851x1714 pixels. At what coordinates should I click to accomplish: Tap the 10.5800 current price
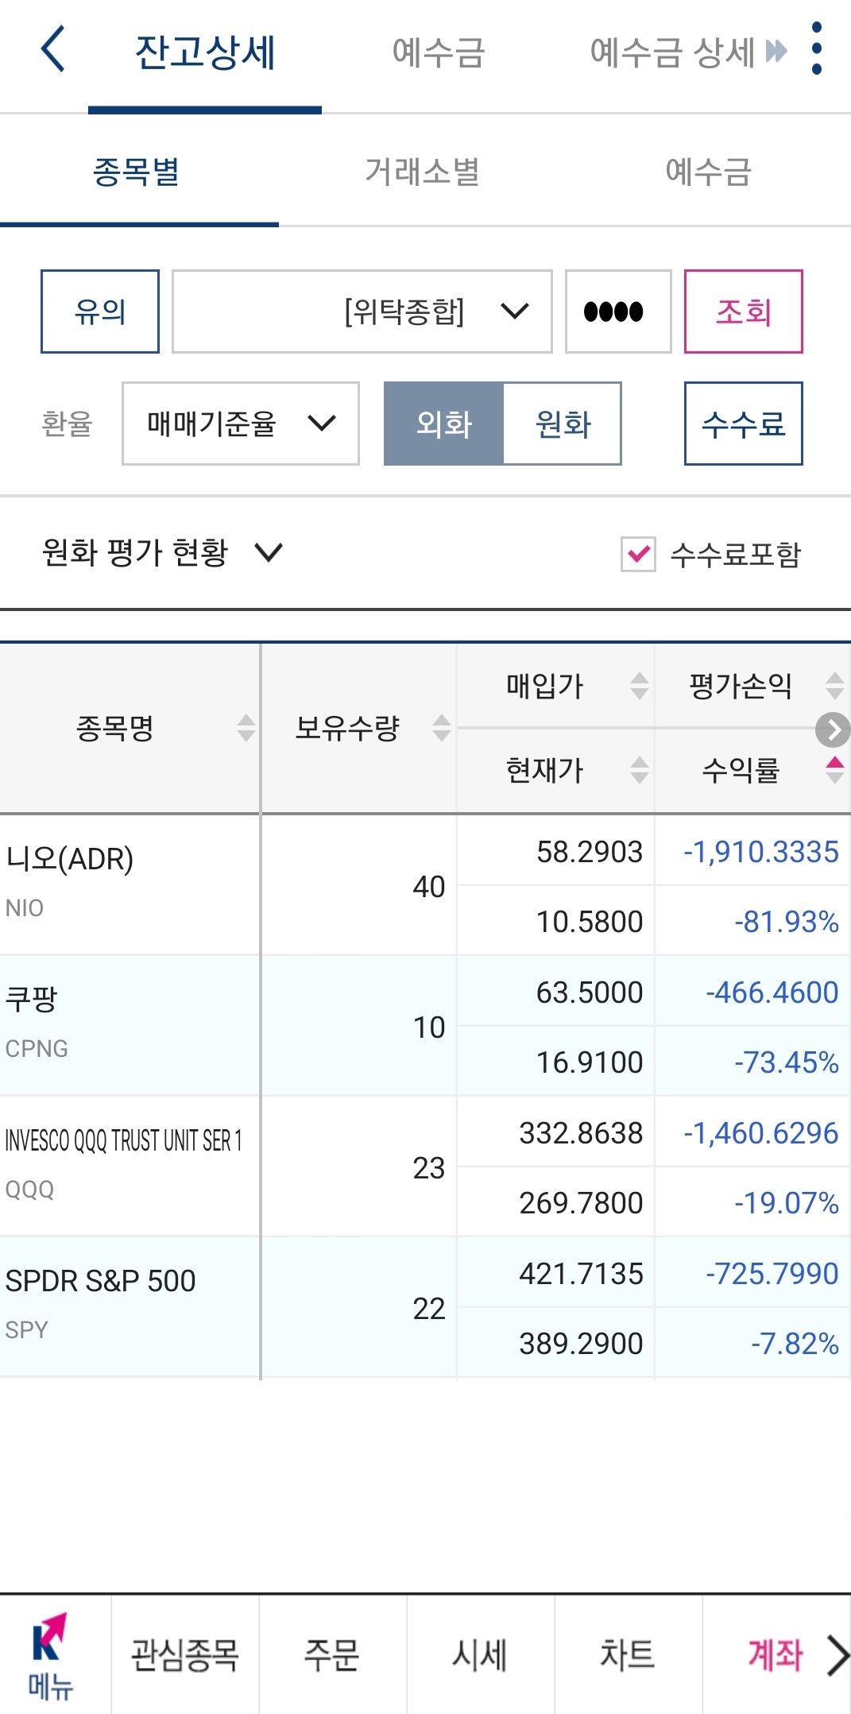click(x=590, y=922)
